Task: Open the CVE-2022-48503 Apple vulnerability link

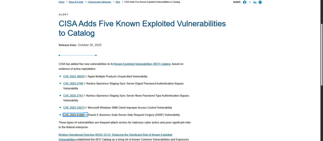Action: [74, 77]
